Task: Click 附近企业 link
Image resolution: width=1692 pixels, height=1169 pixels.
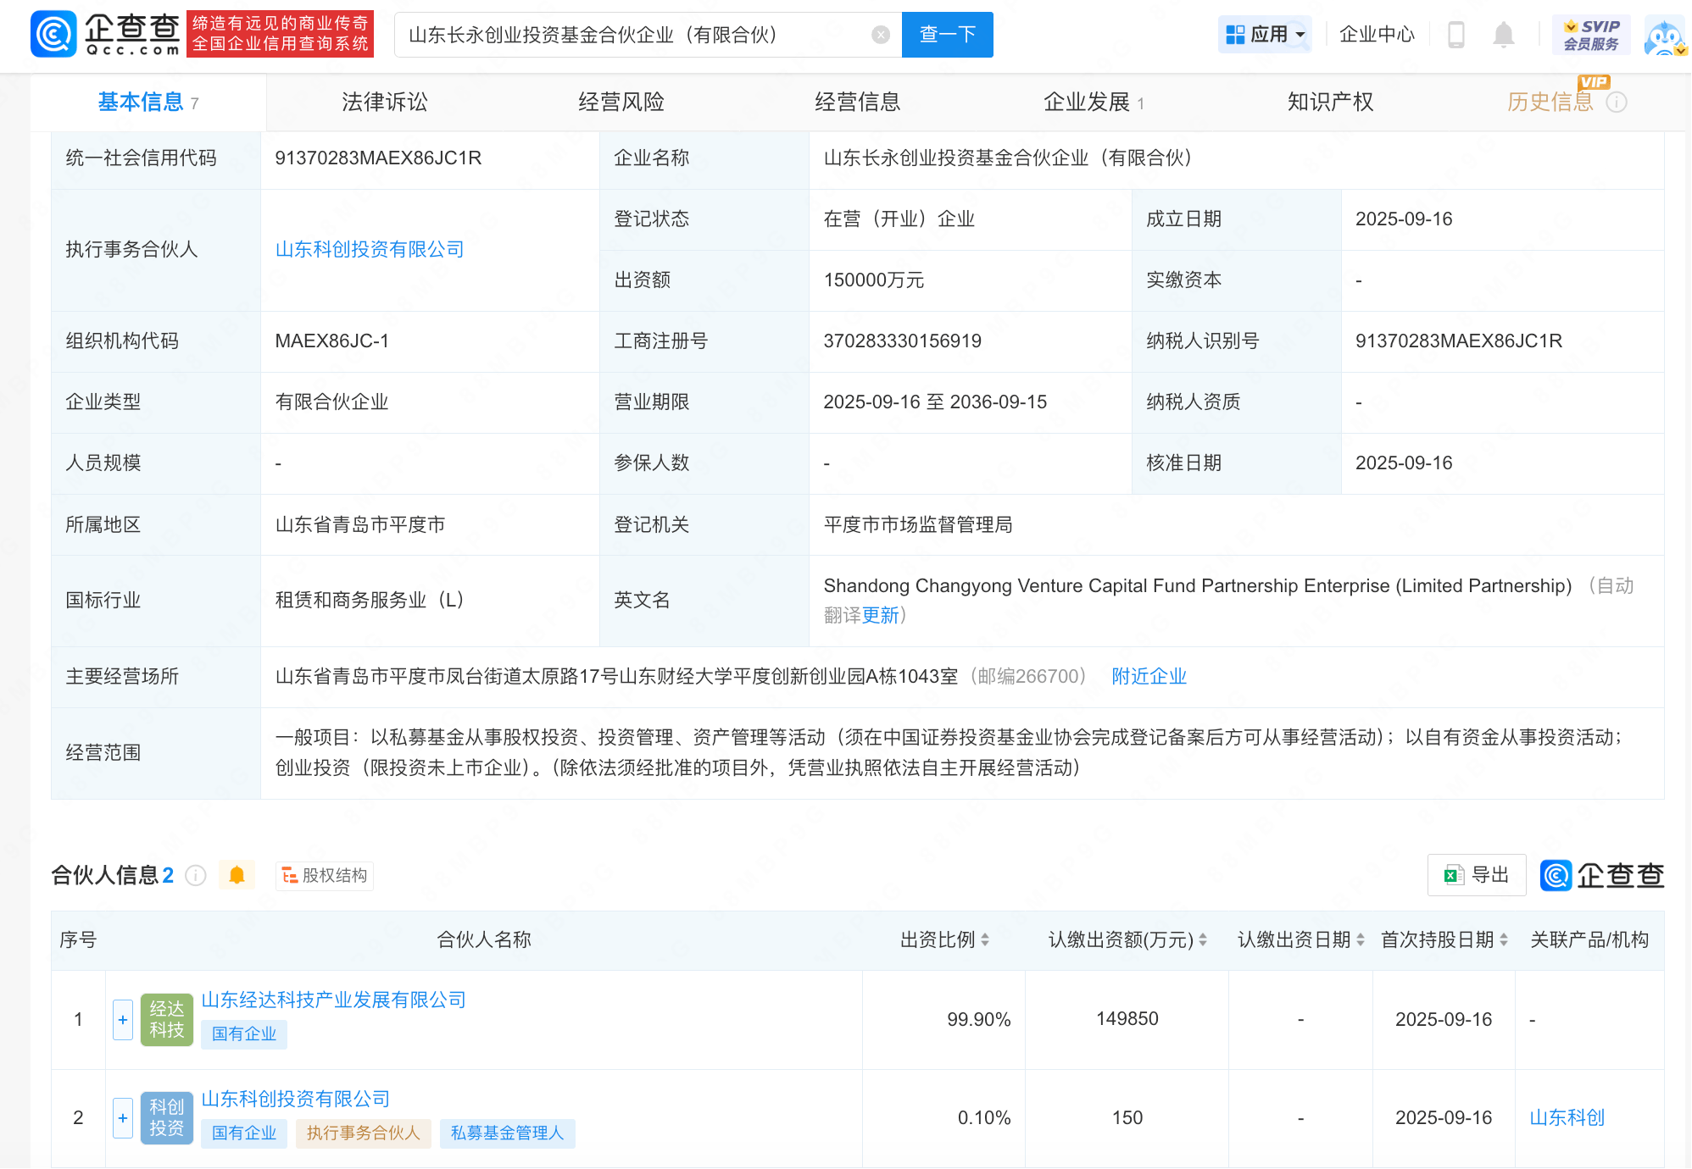Action: [1149, 676]
